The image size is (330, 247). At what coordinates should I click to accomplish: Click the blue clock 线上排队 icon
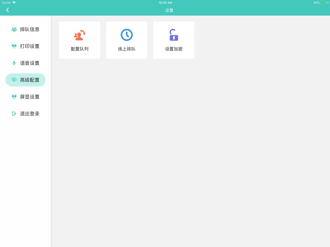pos(127,35)
